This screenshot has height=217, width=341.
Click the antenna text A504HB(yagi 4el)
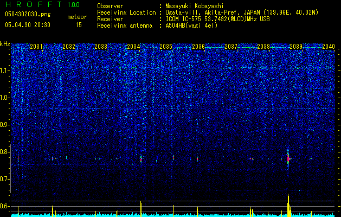pyautogui.click(x=191, y=25)
